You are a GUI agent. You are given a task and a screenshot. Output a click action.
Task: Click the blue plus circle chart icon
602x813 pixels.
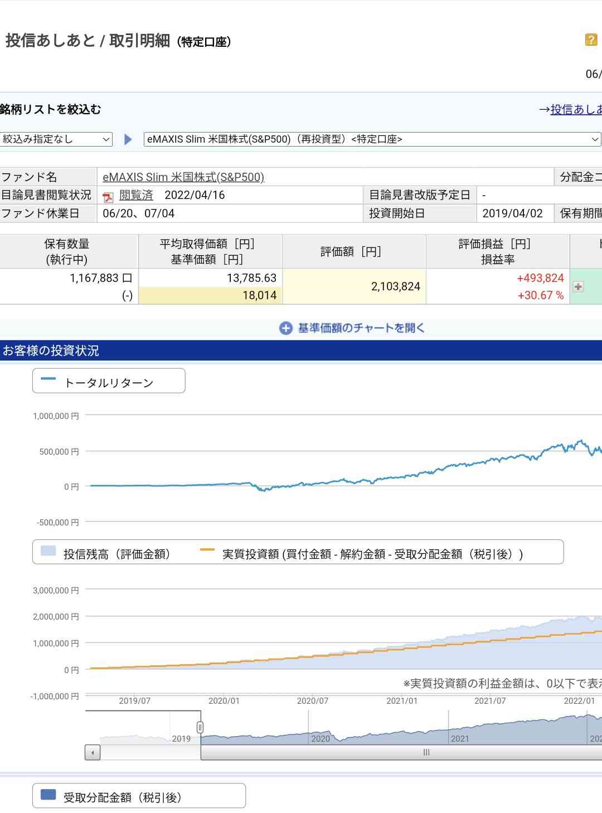[x=285, y=328]
